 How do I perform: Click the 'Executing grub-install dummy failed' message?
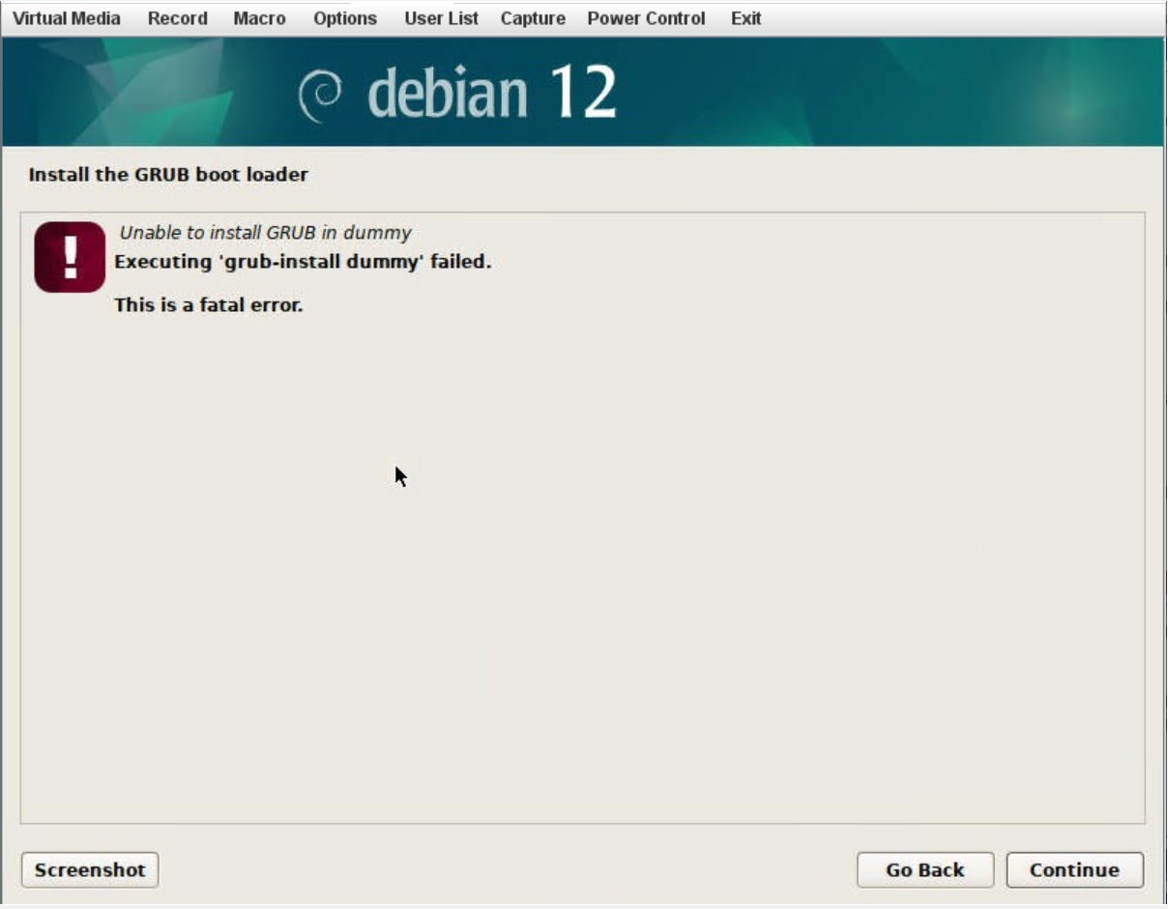point(303,262)
